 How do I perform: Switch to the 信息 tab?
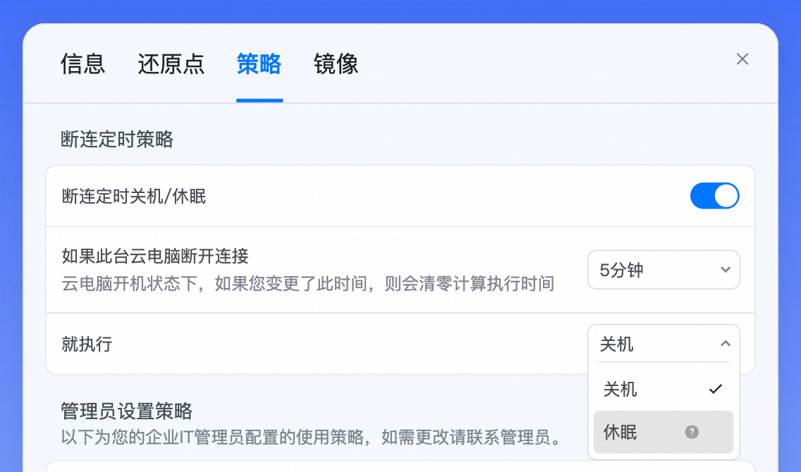(82, 64)
